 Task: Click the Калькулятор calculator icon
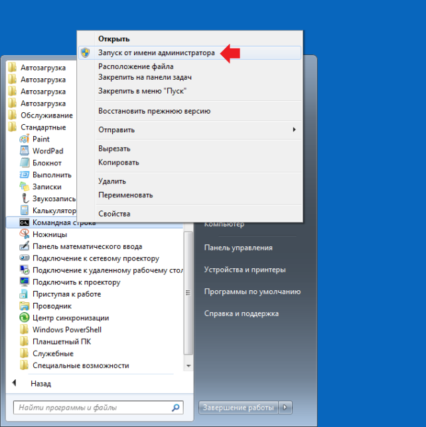coord(24,211)
